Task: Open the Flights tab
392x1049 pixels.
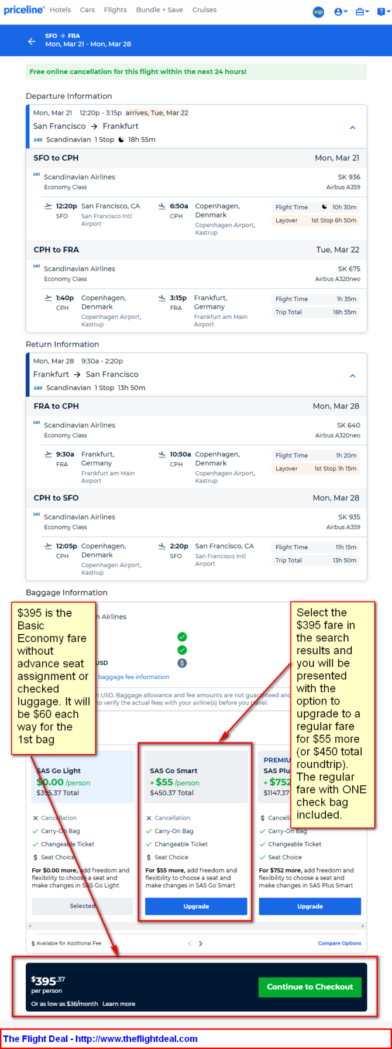Action: pyautogui.click(x=115, y=10)
